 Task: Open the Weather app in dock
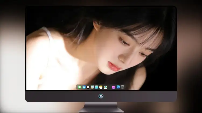coord(84,87)
